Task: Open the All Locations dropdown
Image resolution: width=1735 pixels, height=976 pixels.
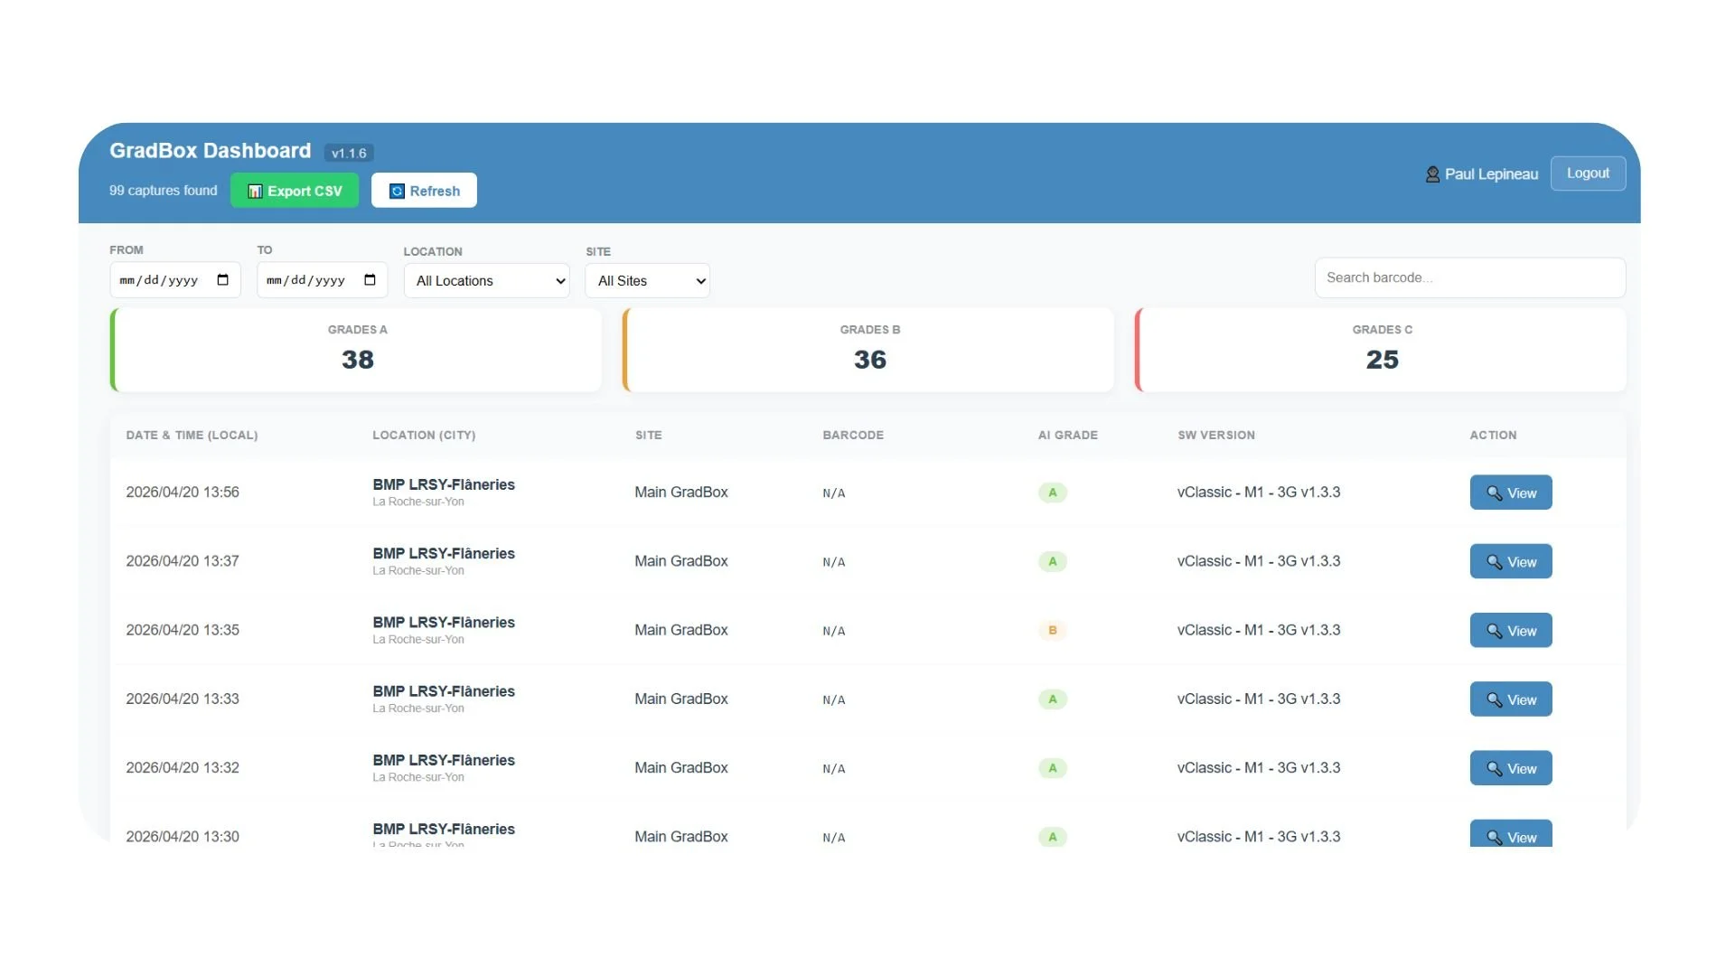Action: tap(486, 281)
